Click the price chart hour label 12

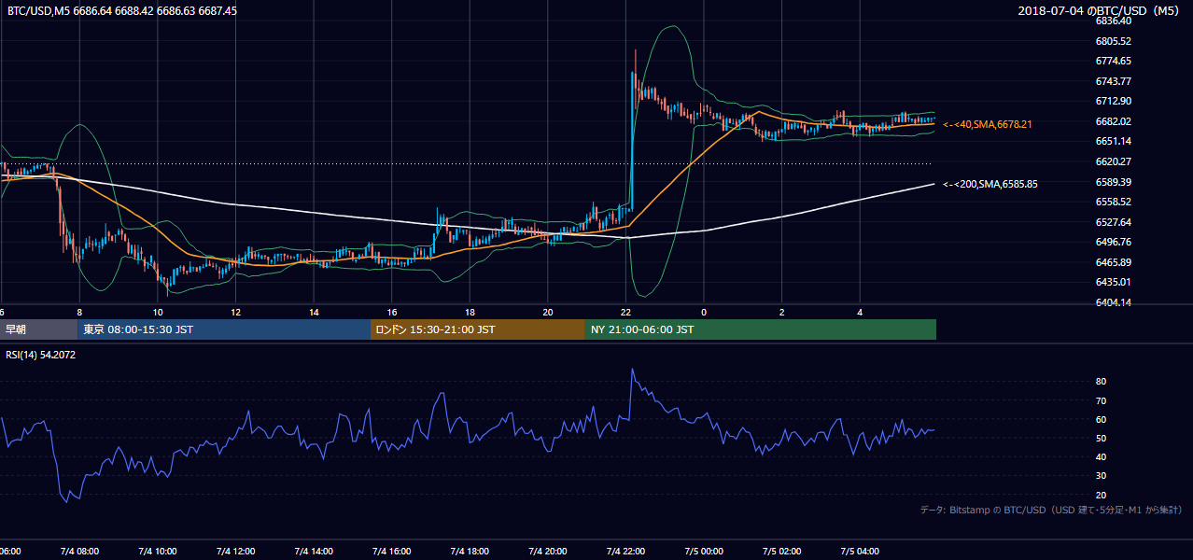pos(235,312)
